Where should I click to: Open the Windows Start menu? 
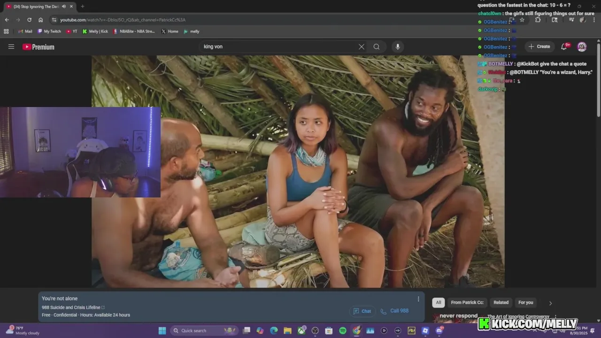pos(162,330)
